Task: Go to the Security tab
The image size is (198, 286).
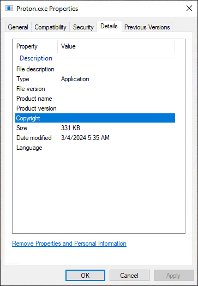Action: (x=83, y=27)
